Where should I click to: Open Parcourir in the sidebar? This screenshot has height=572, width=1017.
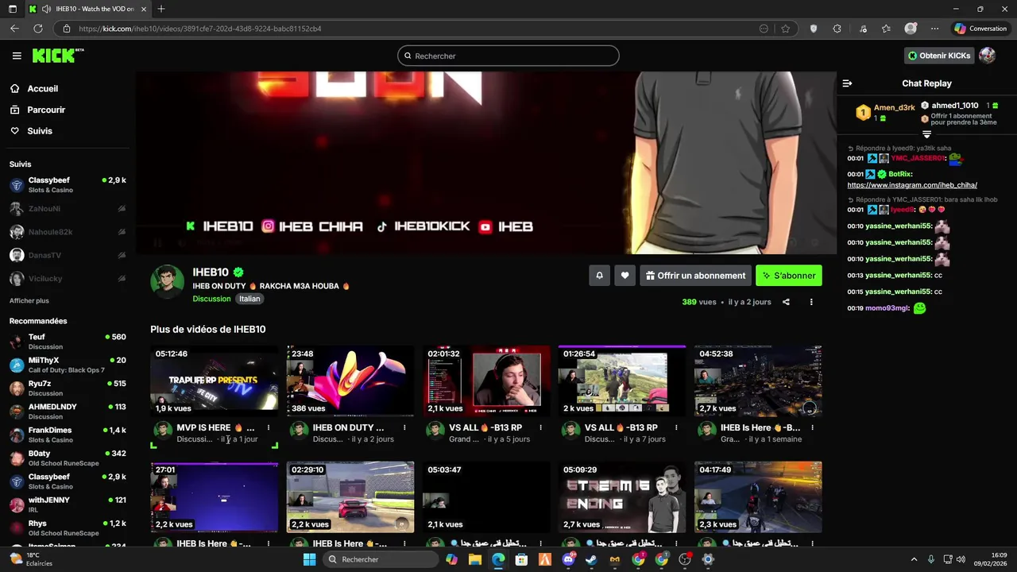46,110
